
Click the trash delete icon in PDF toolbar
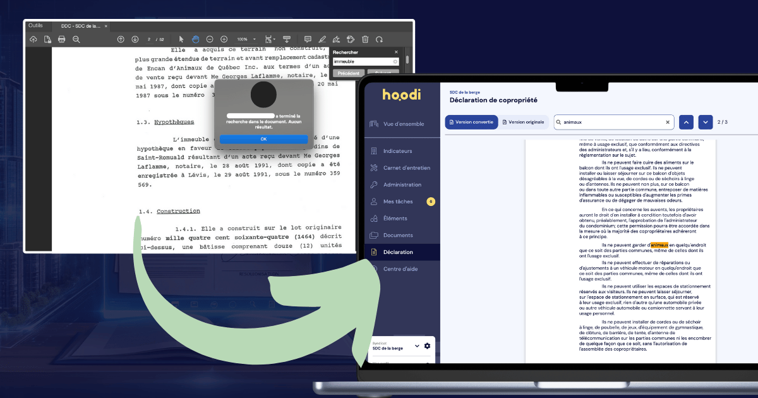click(x=365, y=39)
